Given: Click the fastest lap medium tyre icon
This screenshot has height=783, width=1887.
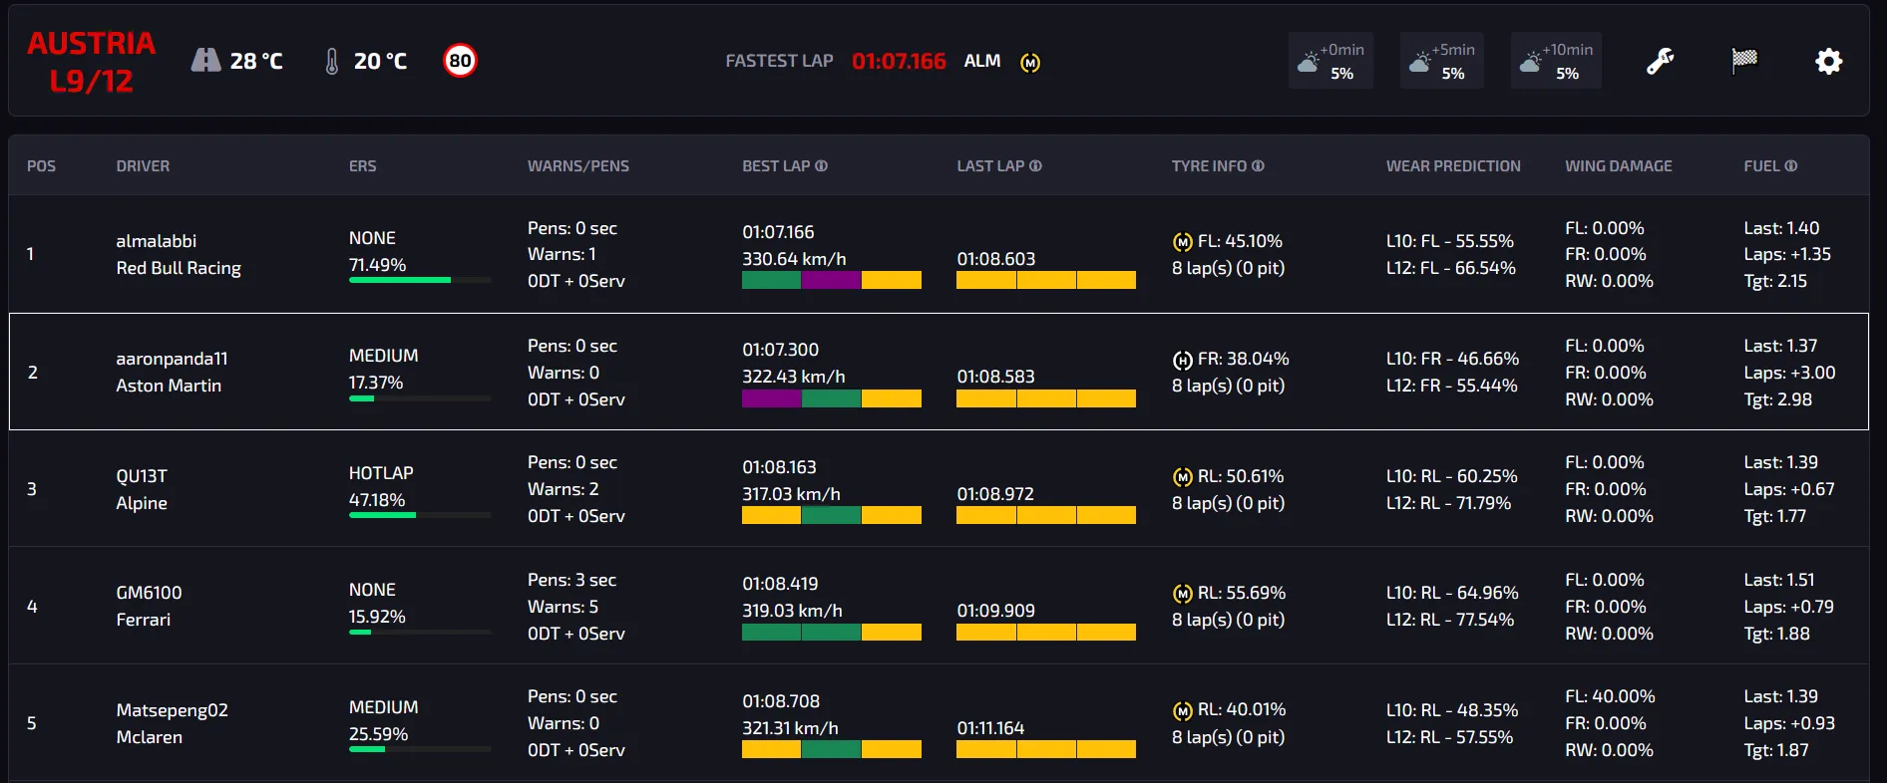Looking at the screenshot, I should (1030, 63).
